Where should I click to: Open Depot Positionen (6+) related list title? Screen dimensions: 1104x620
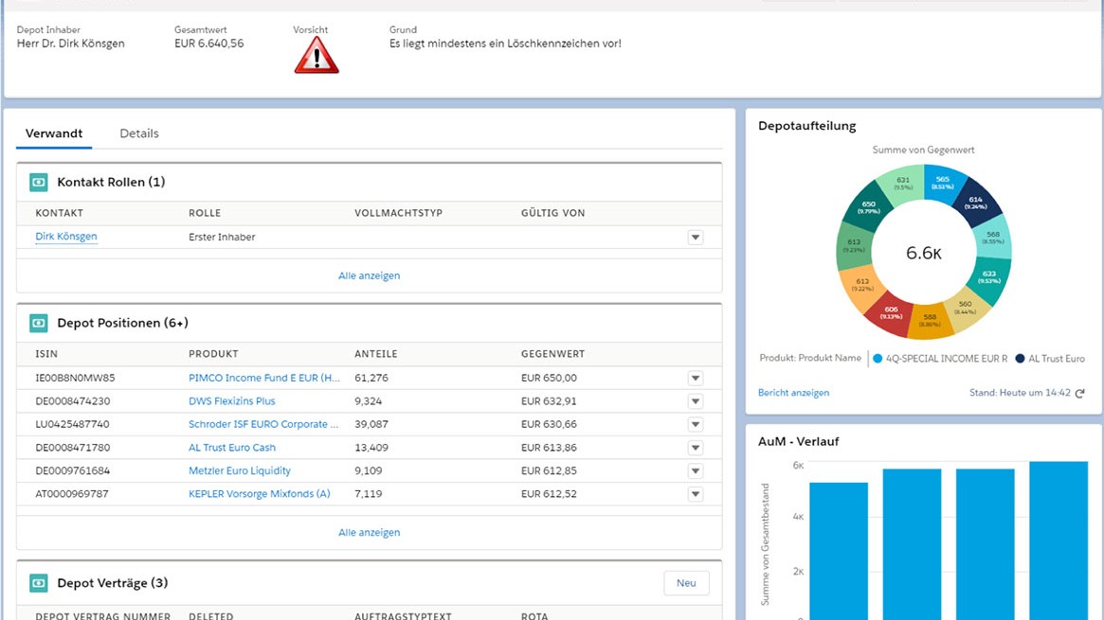pyautogui.click(x=122, y=324)
